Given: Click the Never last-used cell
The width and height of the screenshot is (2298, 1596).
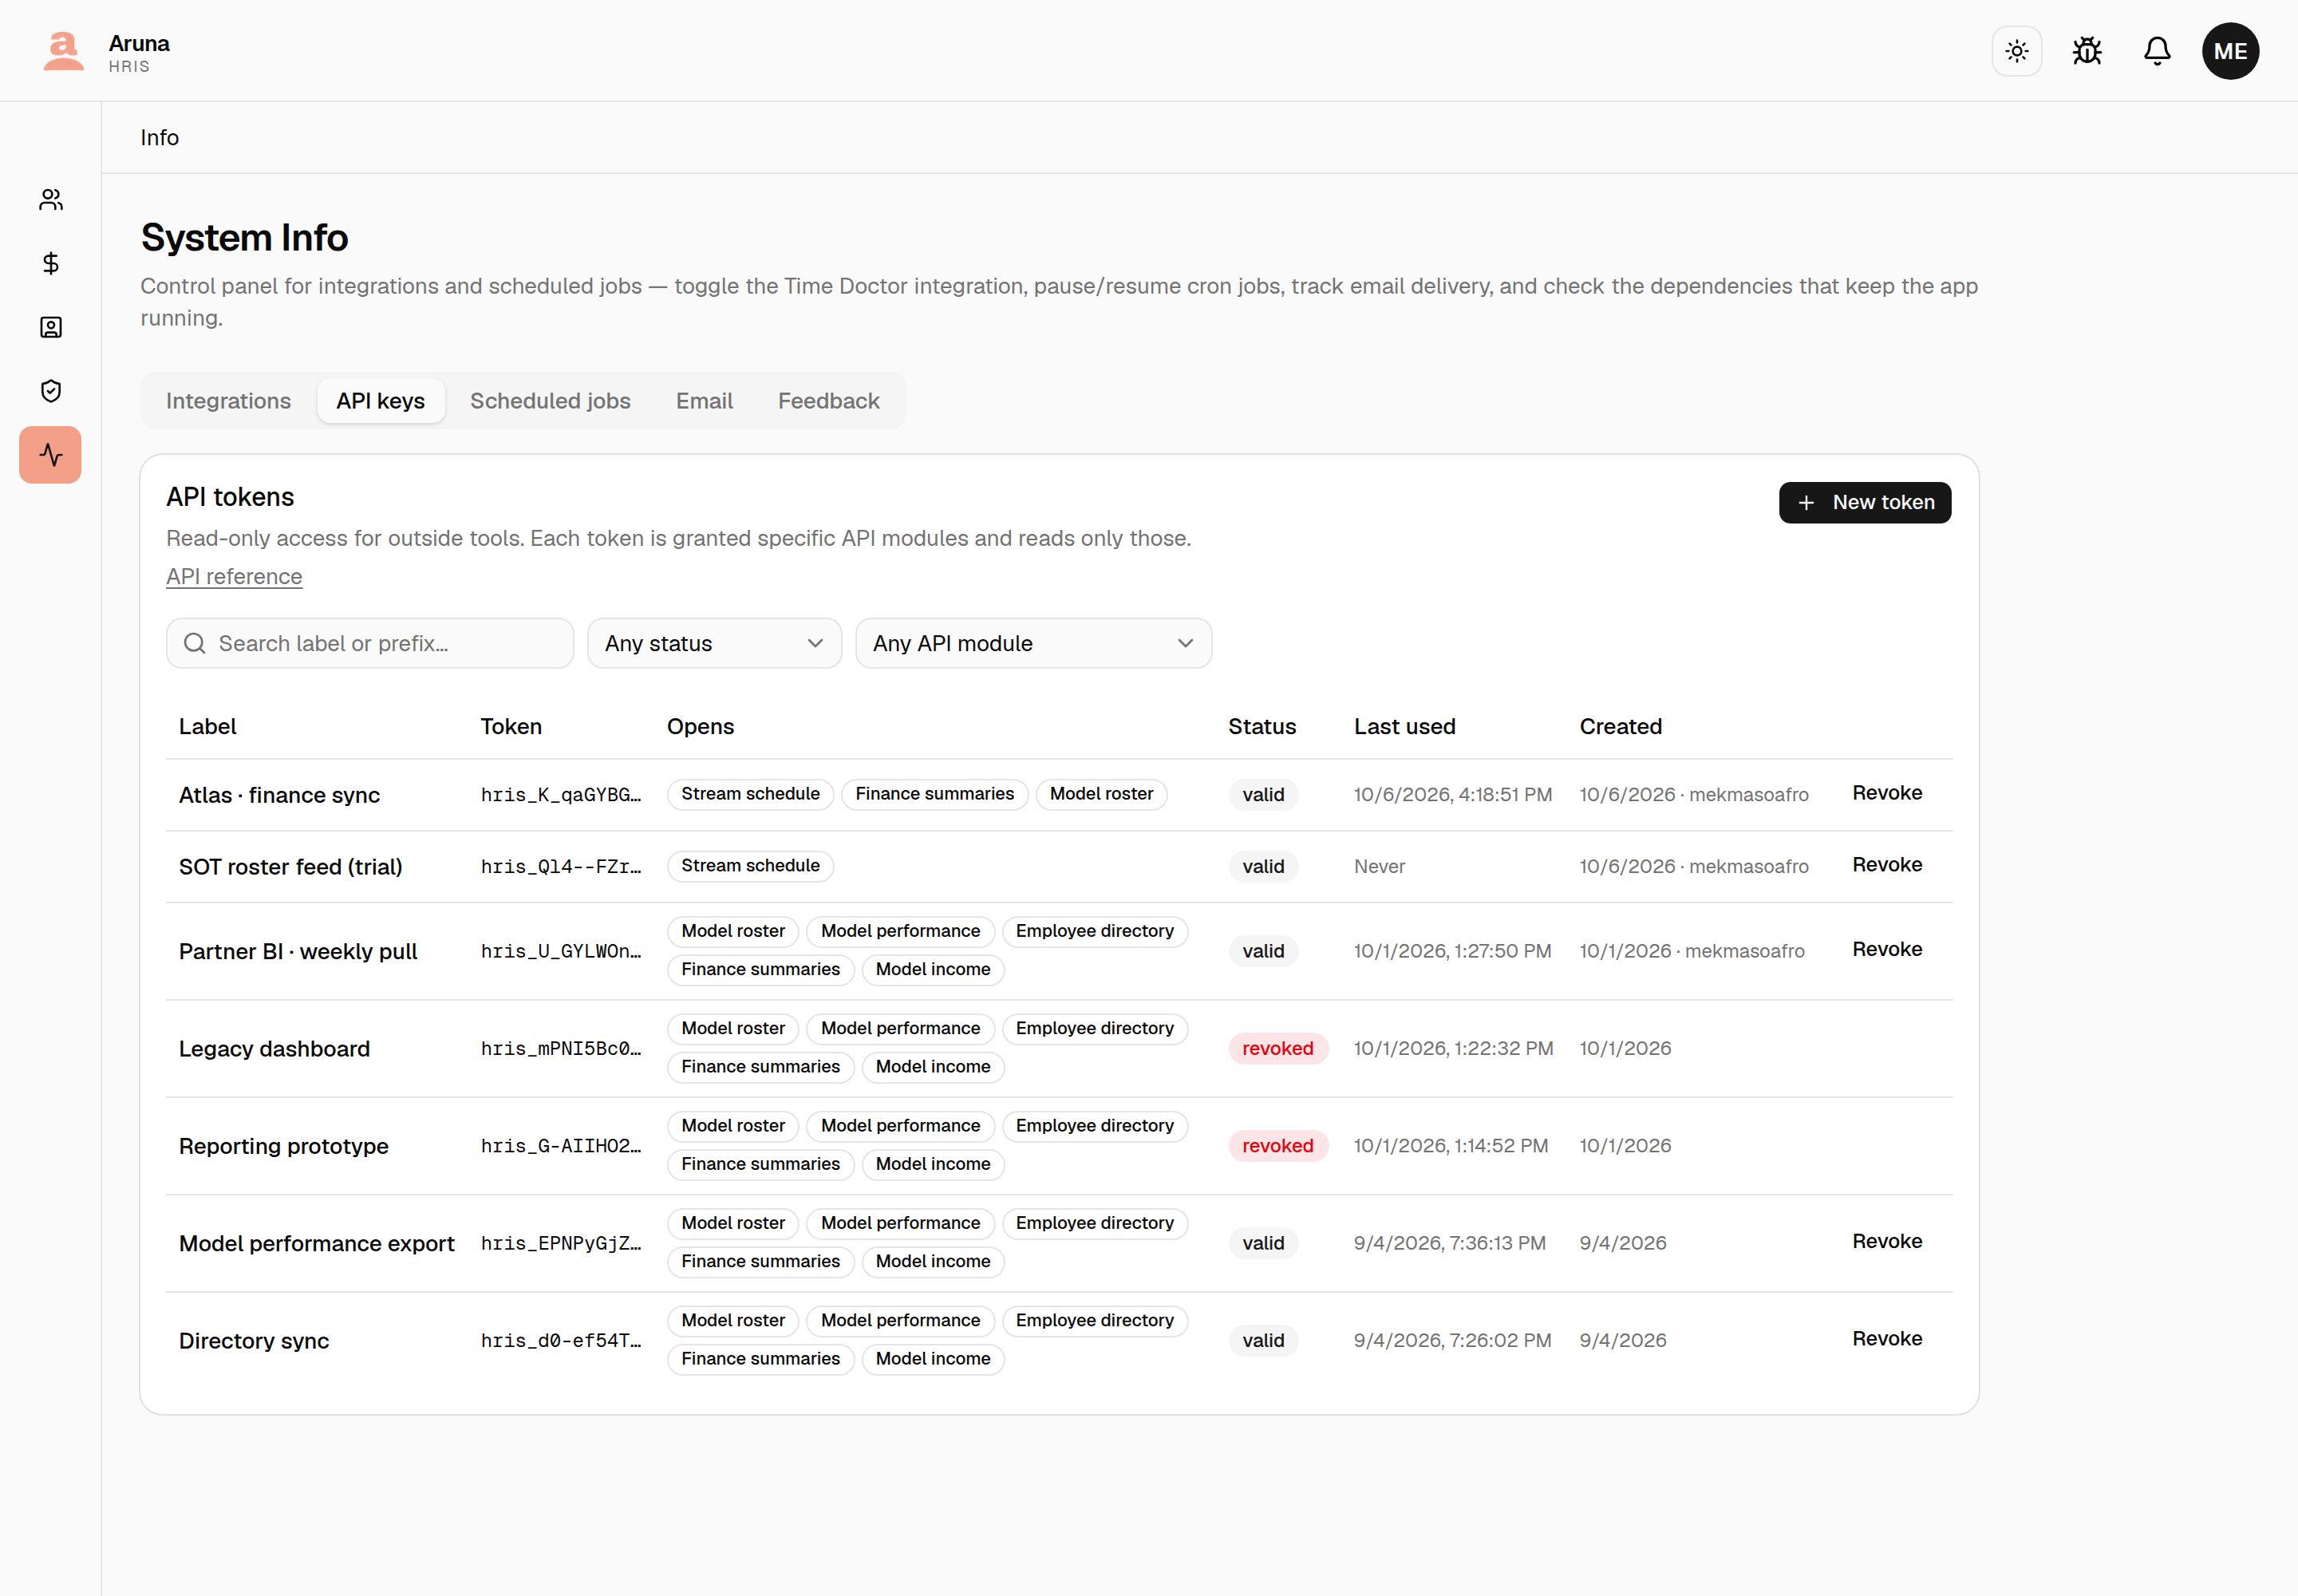Looking at the screenshot, I should pyautogui.click(x=1379, y=867).
